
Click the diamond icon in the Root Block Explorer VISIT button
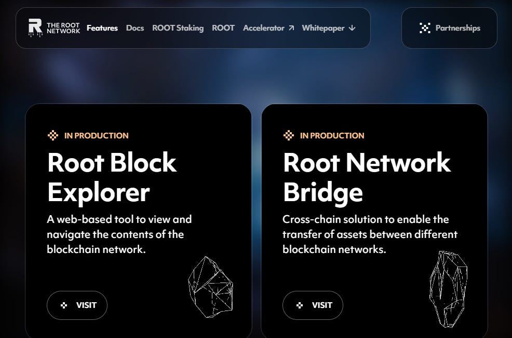click(x=63, y=305)
